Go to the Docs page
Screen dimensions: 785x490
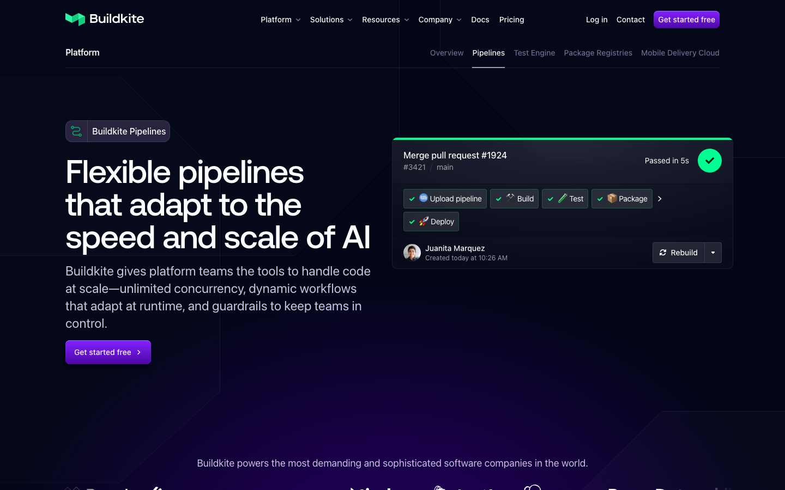point(480,20)
